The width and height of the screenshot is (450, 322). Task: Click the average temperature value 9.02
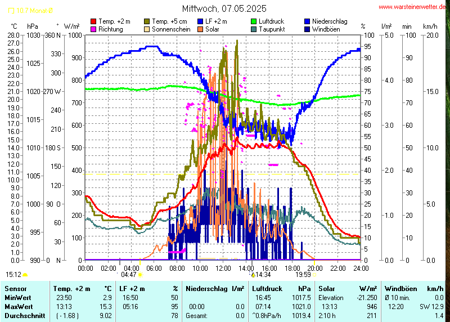106,316
